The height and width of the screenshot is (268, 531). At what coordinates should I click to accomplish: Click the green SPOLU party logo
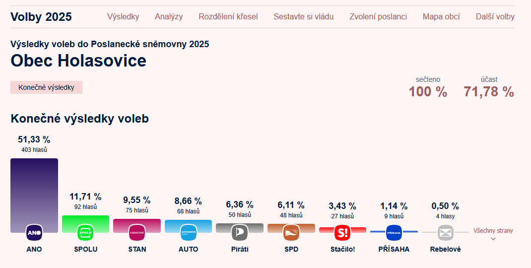click(85, 233)
